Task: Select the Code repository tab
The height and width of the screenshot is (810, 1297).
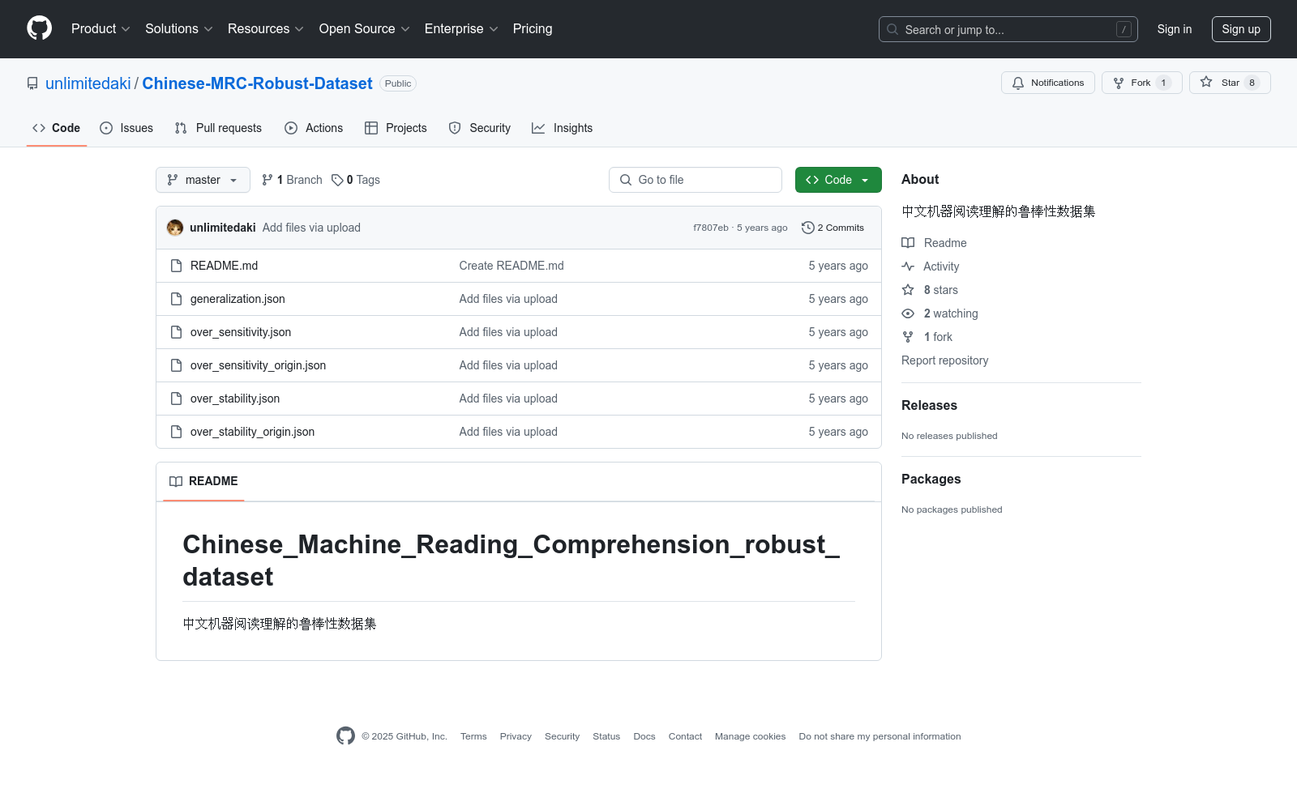Action: pyautogui.click(x=57, y=128)
